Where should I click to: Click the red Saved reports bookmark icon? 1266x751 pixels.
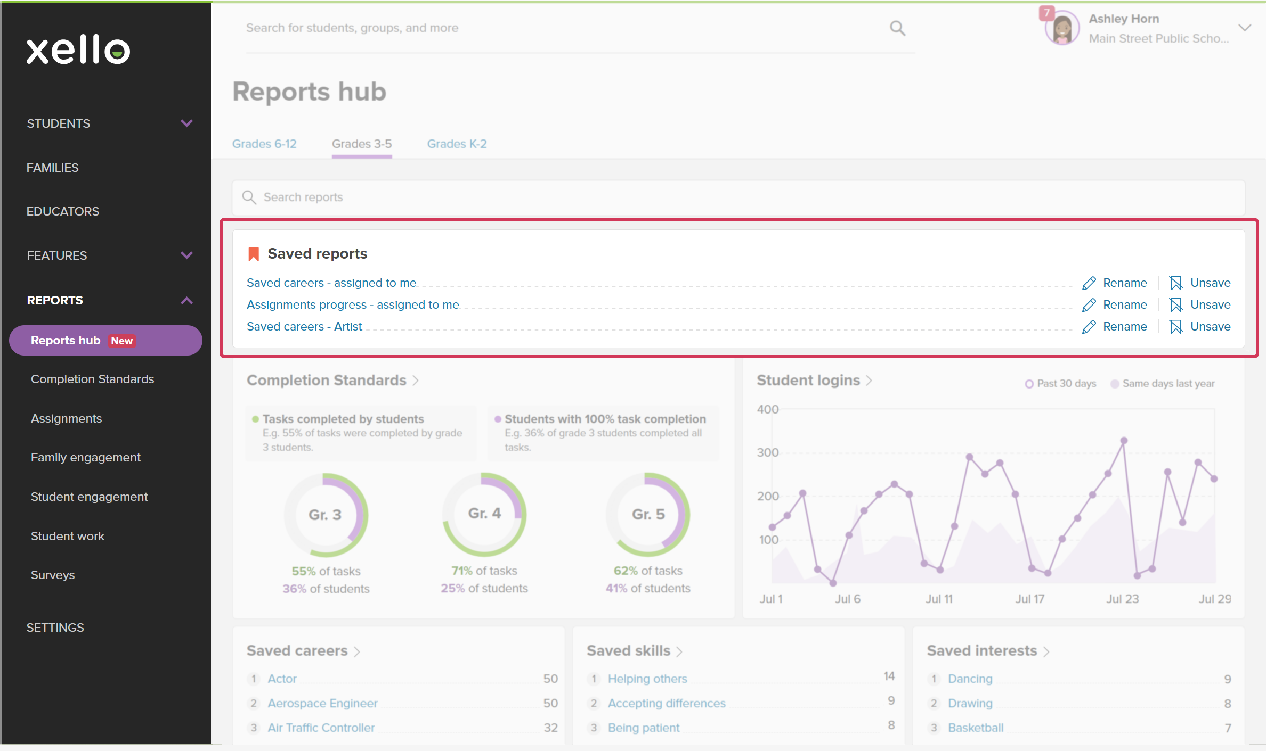click(254, 254)
